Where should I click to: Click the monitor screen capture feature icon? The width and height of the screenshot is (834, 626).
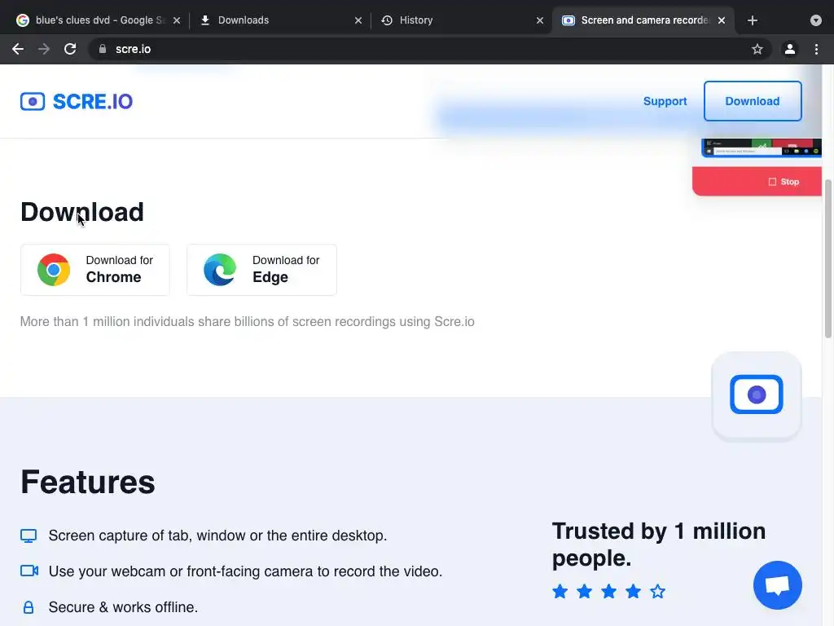[x=29, y=536]
